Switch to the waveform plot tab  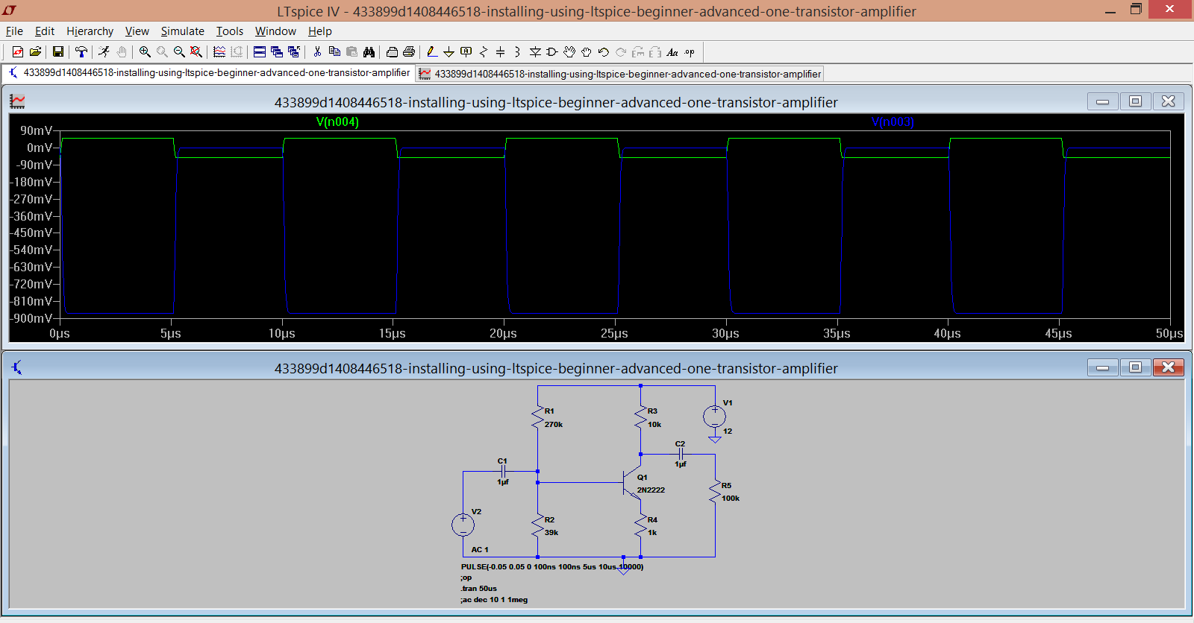pyautogui.click(x=620, y=74)
